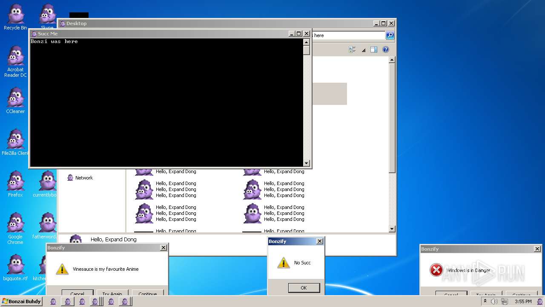Click Continue in the Vinesauce dialog

[148, 293]
